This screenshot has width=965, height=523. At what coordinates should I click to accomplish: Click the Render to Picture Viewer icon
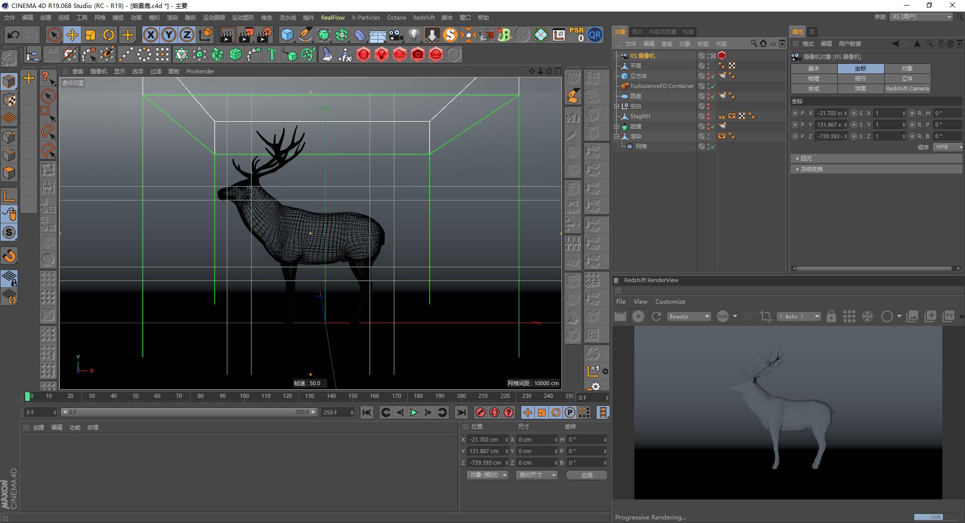click(245, 35)
